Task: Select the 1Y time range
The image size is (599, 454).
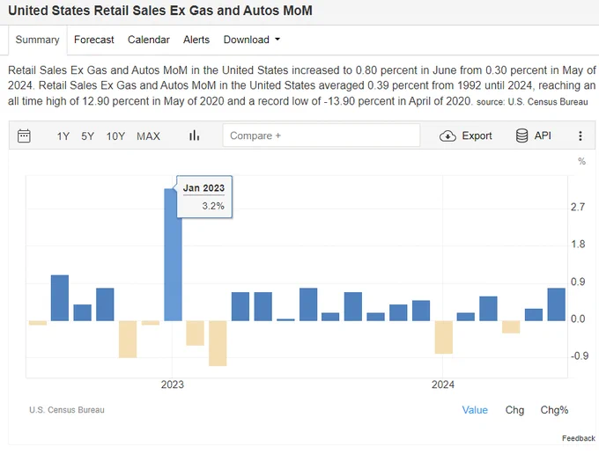Action: (x=63, y=136)
